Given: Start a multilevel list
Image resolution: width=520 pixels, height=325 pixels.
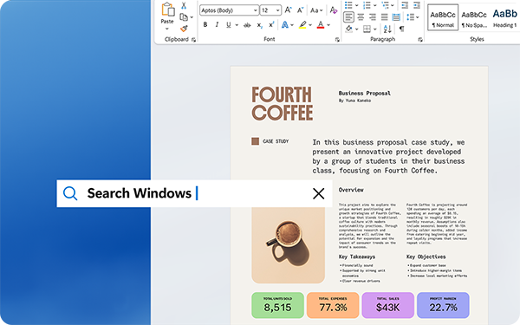Looking at the screenshot, I should [385, 5].
